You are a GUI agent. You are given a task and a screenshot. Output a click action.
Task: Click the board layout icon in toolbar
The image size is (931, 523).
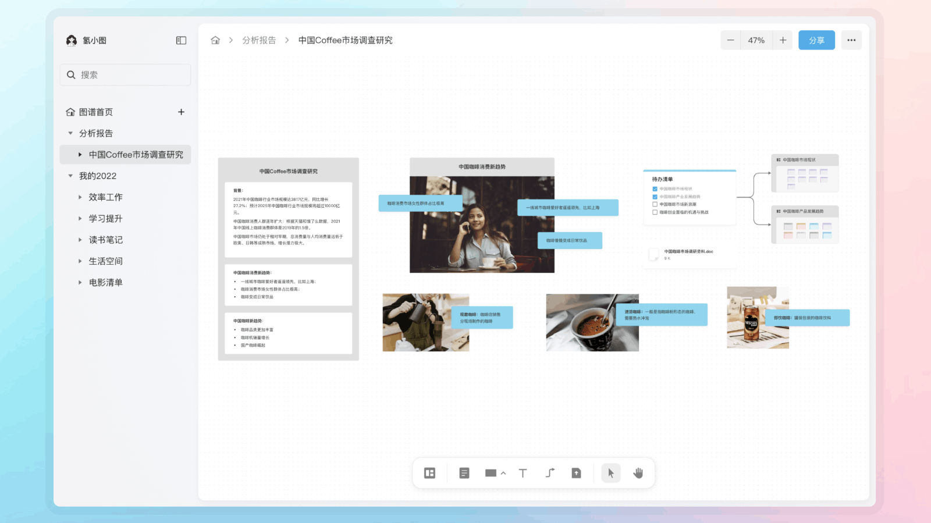coord(429,473)
